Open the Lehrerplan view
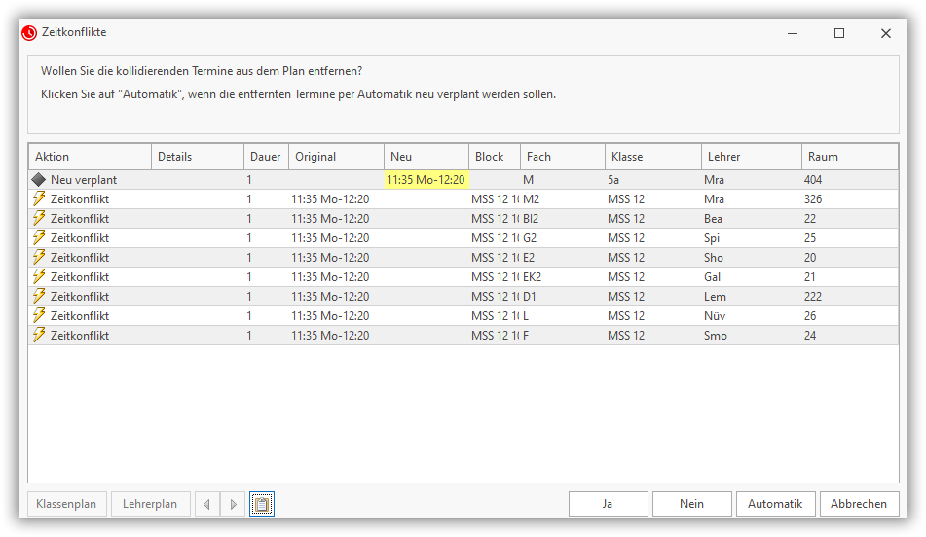 [150, 504]
